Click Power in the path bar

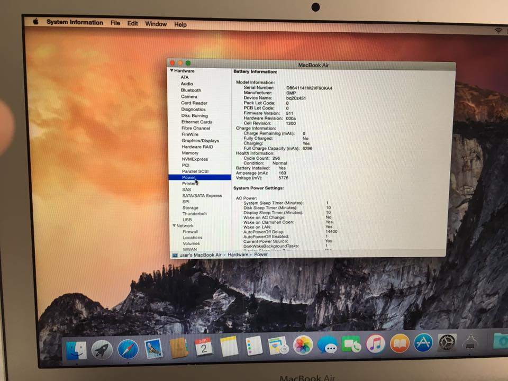tap(261, 255)
